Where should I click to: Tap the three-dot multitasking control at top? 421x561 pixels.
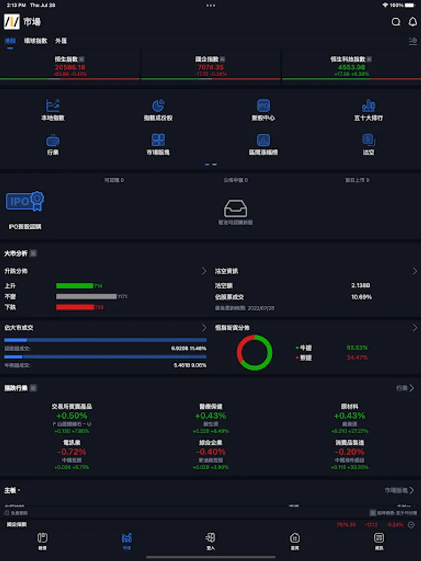[x=211, y=6]
